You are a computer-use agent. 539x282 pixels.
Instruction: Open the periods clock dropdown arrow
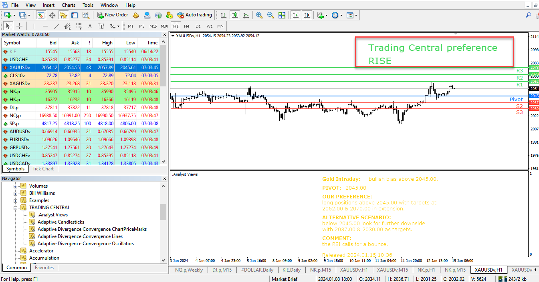[x=341, y=15]
